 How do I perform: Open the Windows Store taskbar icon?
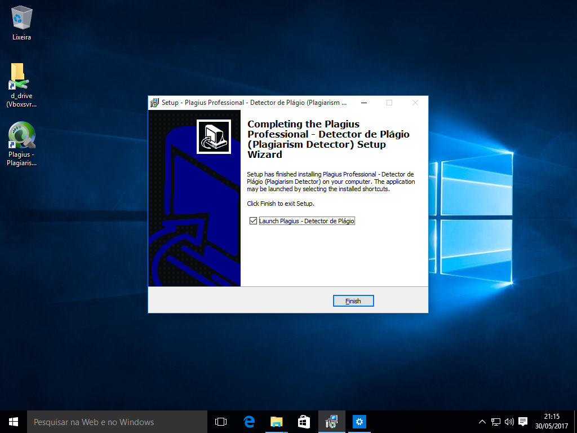tap(304, 422)
